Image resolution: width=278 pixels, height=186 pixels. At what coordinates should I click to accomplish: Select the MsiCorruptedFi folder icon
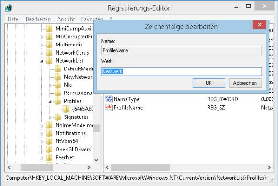point(49,37)
